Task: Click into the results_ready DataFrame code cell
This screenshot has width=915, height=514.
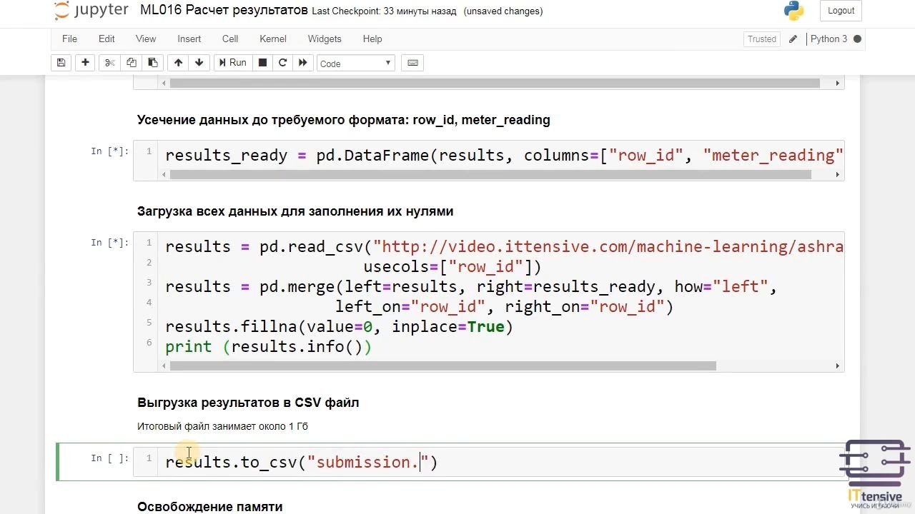Action: pos(500,156)
